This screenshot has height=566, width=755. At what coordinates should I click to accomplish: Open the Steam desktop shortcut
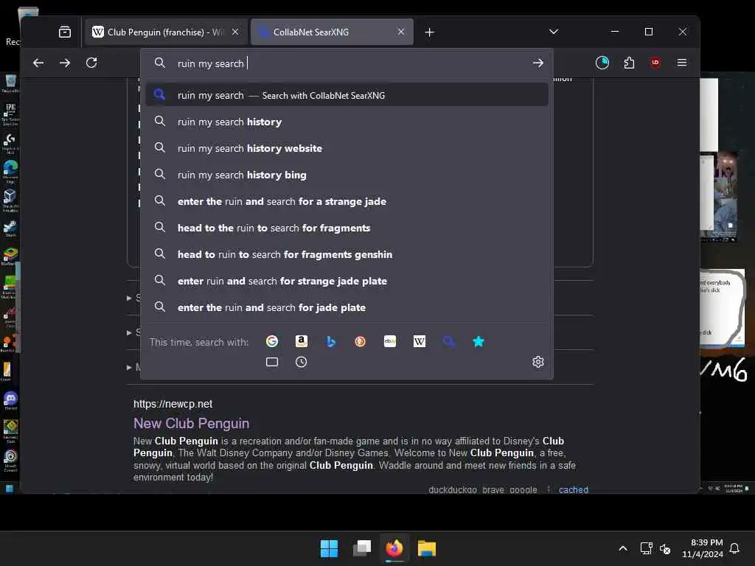pos(10,228)
